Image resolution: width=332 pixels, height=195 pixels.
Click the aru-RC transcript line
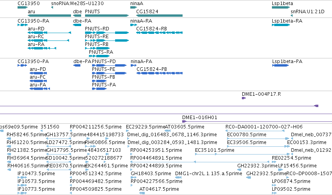(48, 40)
